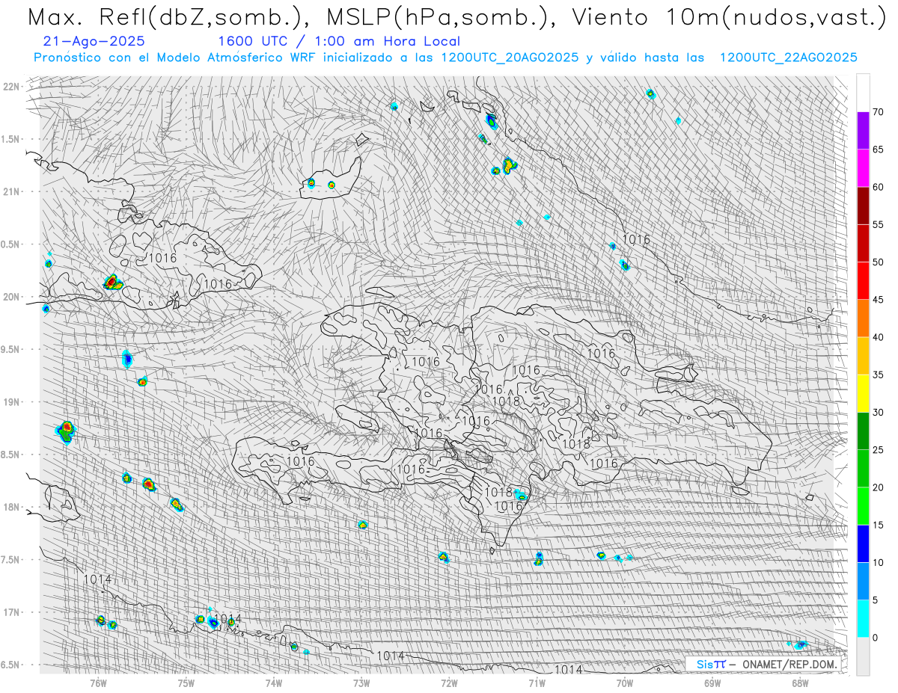Pick the dark red 55–60 dBZ segment
Screen dimensions: 898x693
[863, 206]
